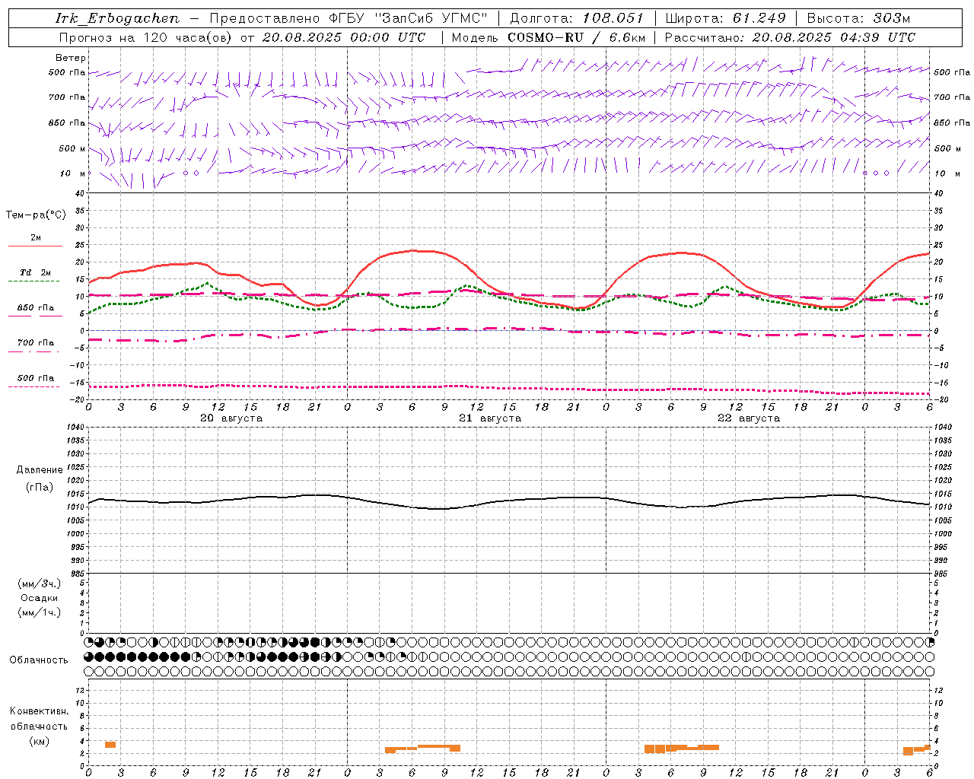Select the Td 2м legend label

(35, 272)
